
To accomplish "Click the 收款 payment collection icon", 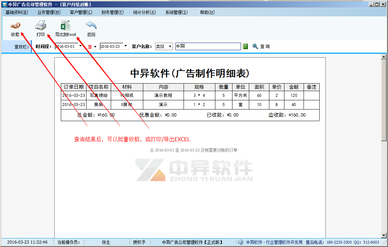I will tap(15, 25).
